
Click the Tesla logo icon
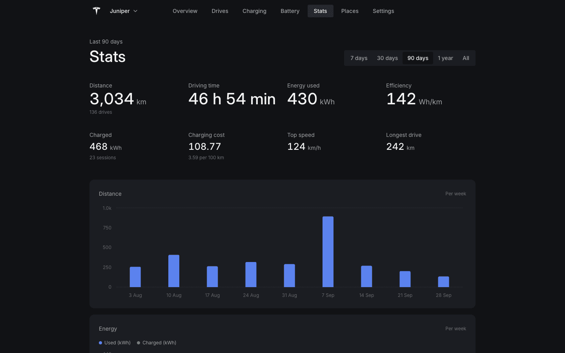pos(96,11)
